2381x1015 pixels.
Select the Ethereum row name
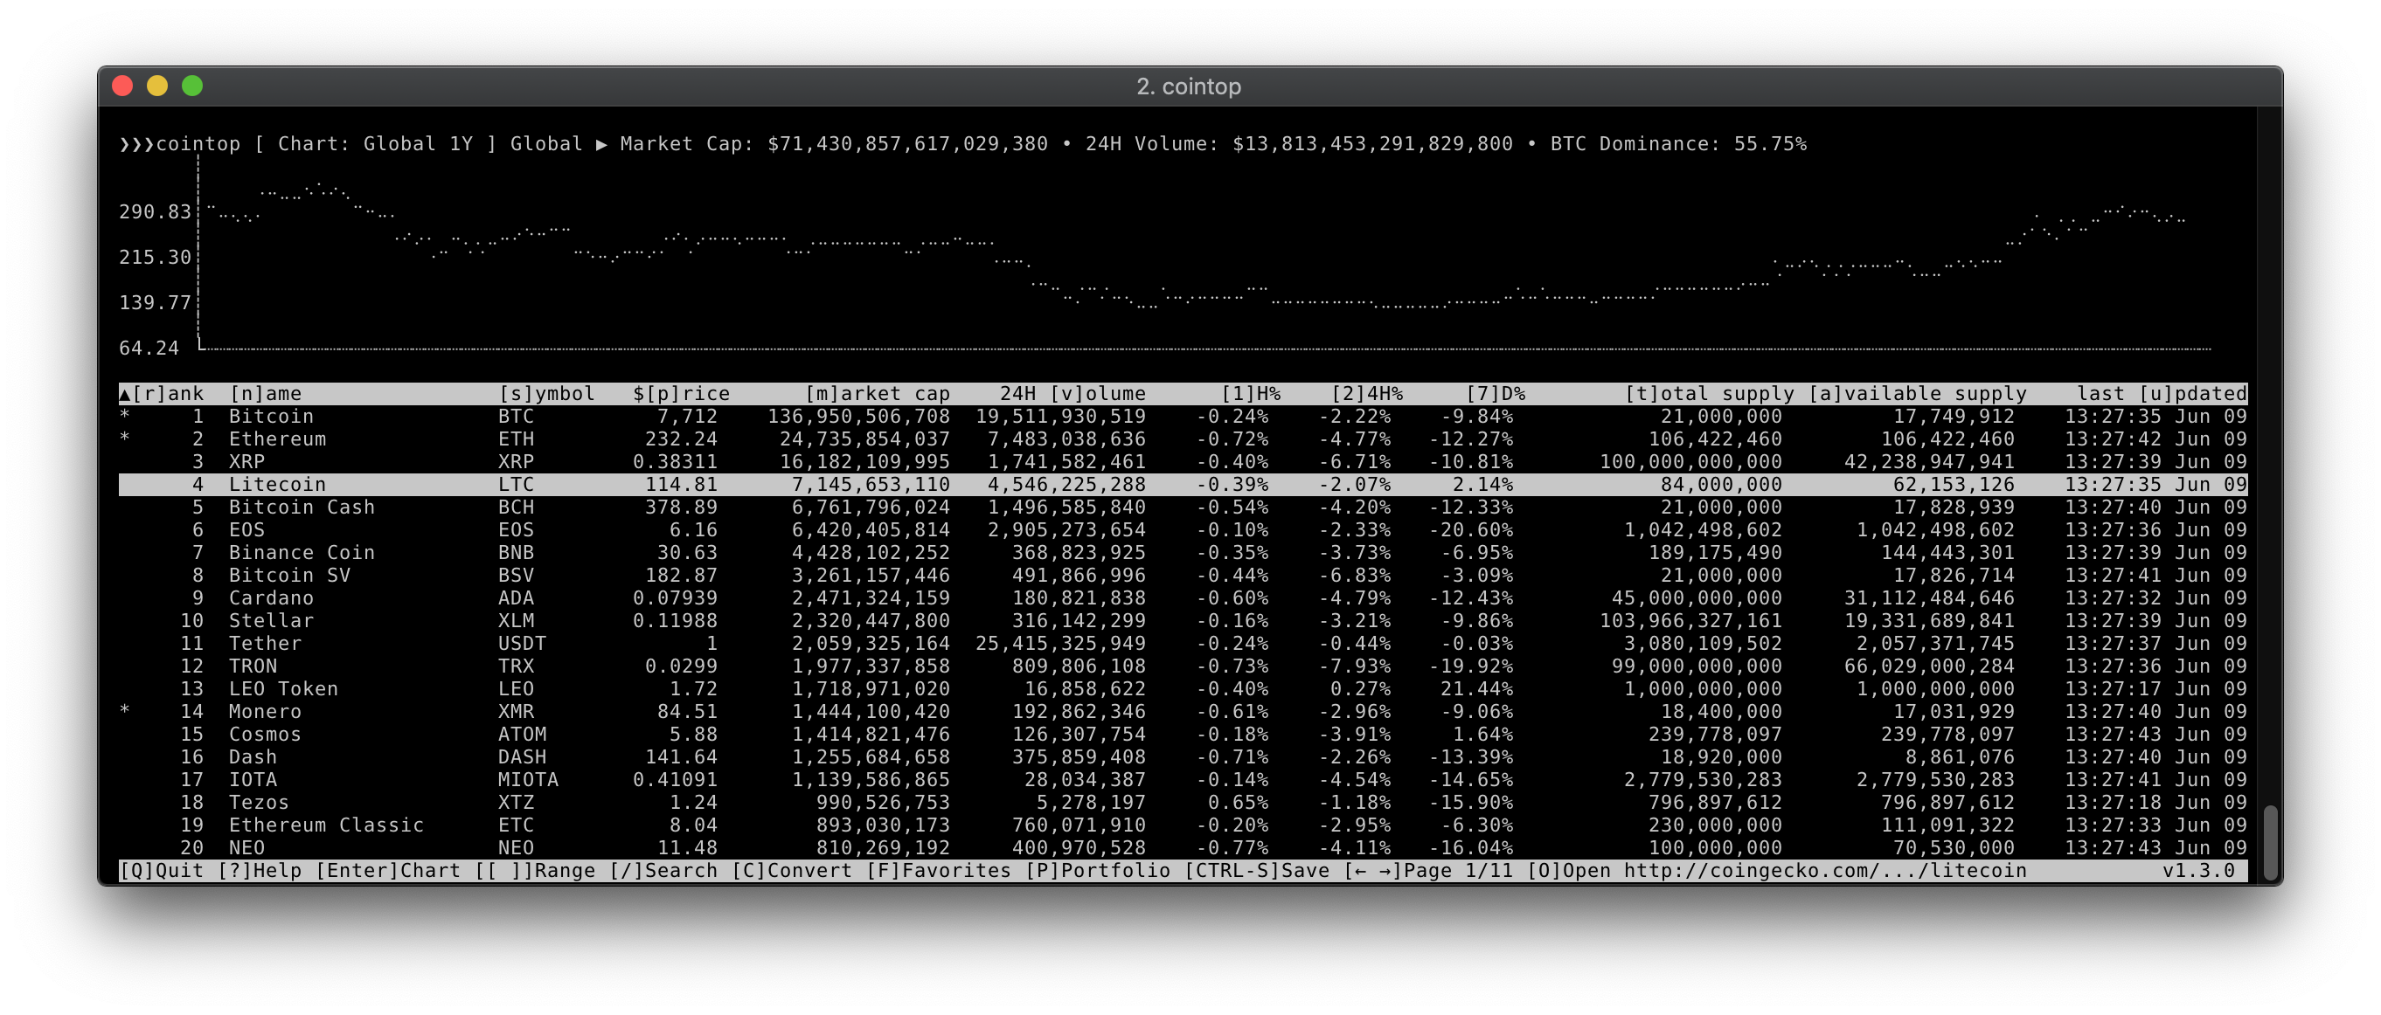(277, 439)
